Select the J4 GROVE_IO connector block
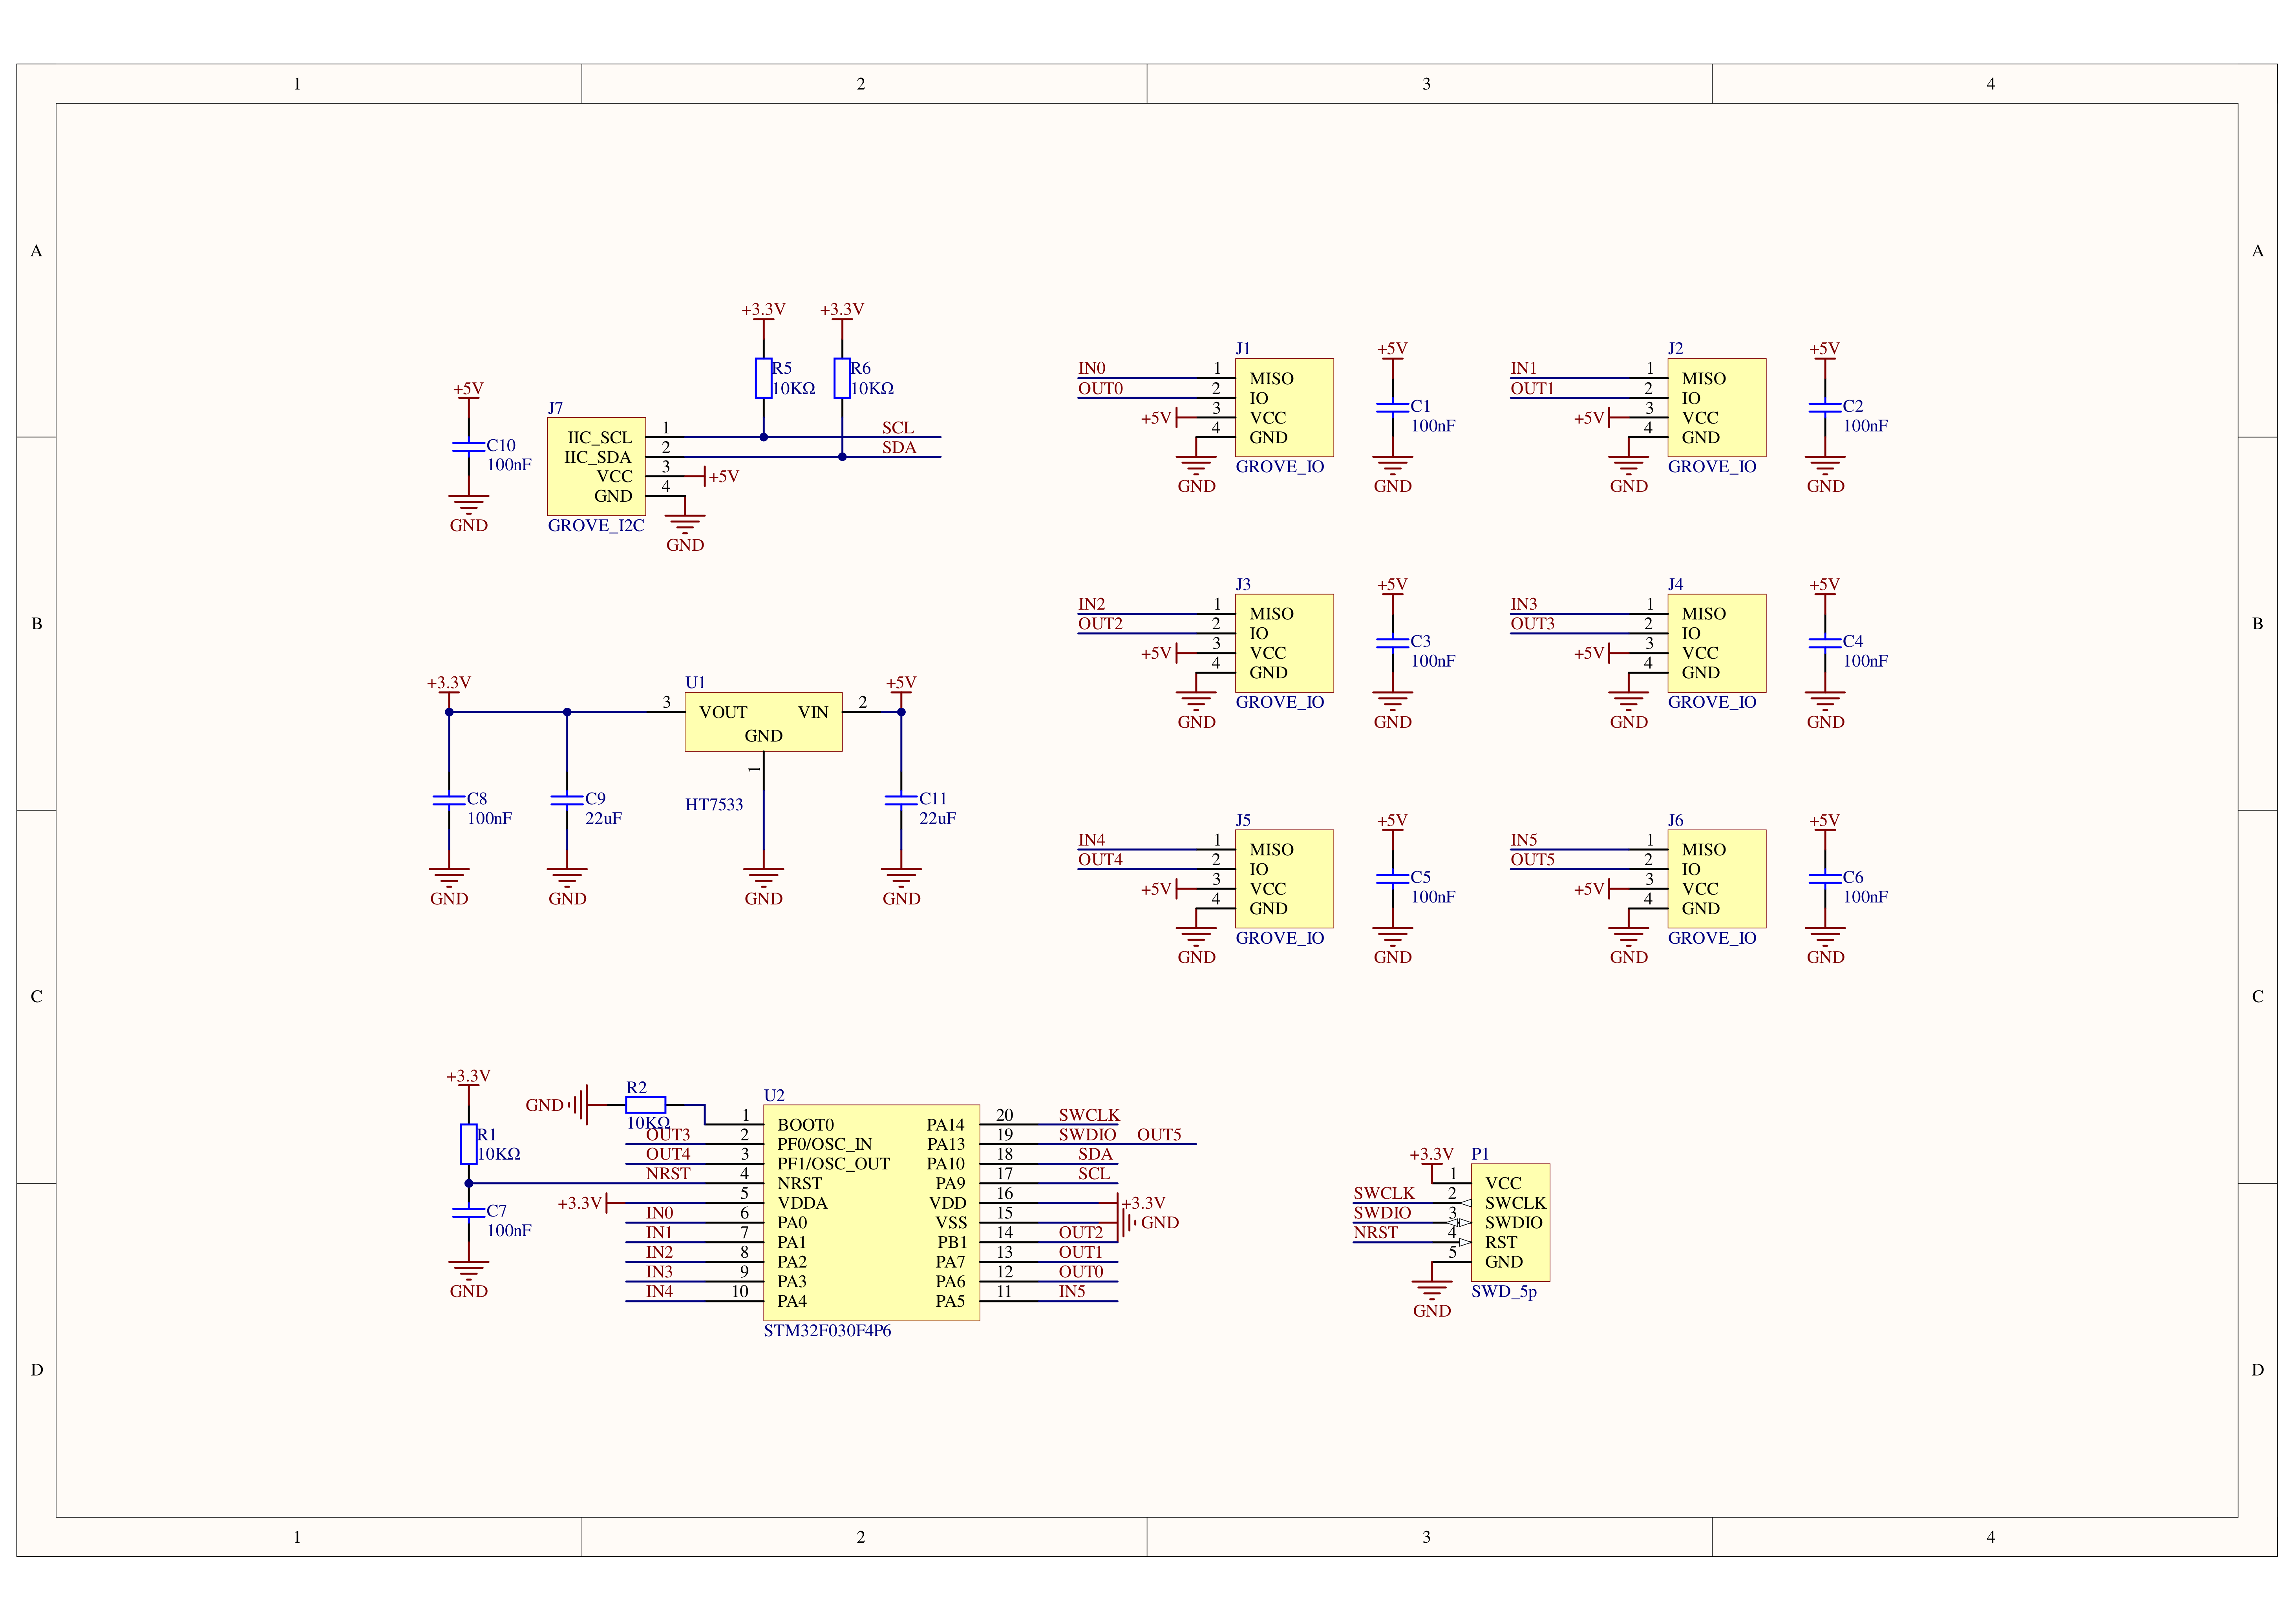 tap(1717, 643)
